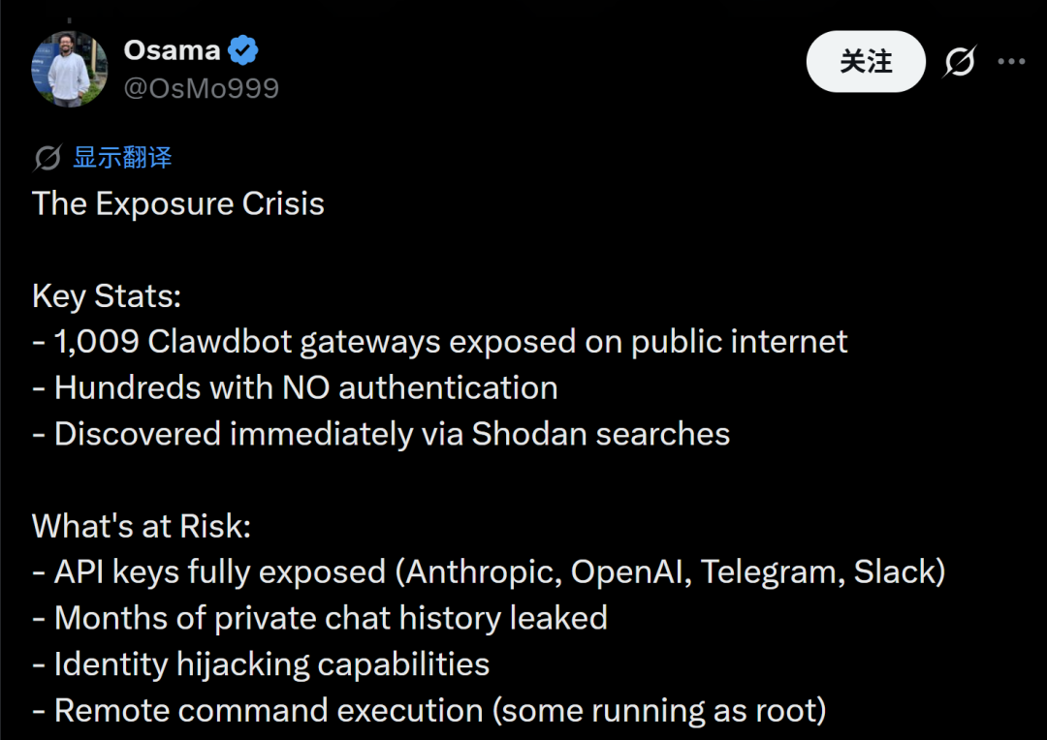Click the blue verified badge

242,50
